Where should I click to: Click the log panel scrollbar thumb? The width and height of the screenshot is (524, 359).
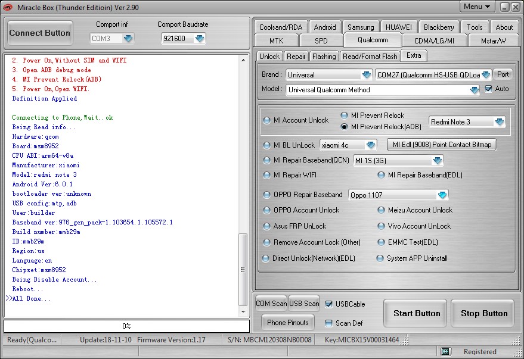coord(243,270)
